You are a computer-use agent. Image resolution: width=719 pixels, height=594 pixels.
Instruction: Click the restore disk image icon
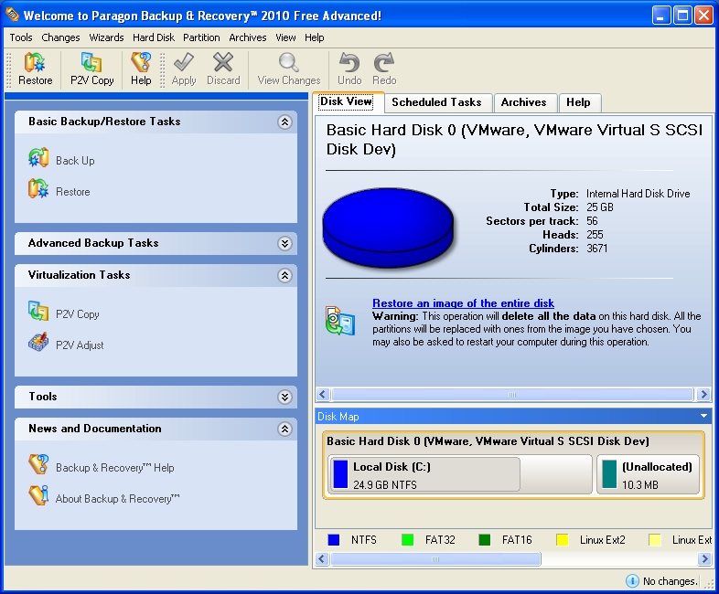pos(339,322)
